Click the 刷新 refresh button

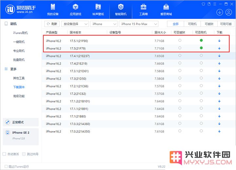pyautogui.click(x=52, y=24)
